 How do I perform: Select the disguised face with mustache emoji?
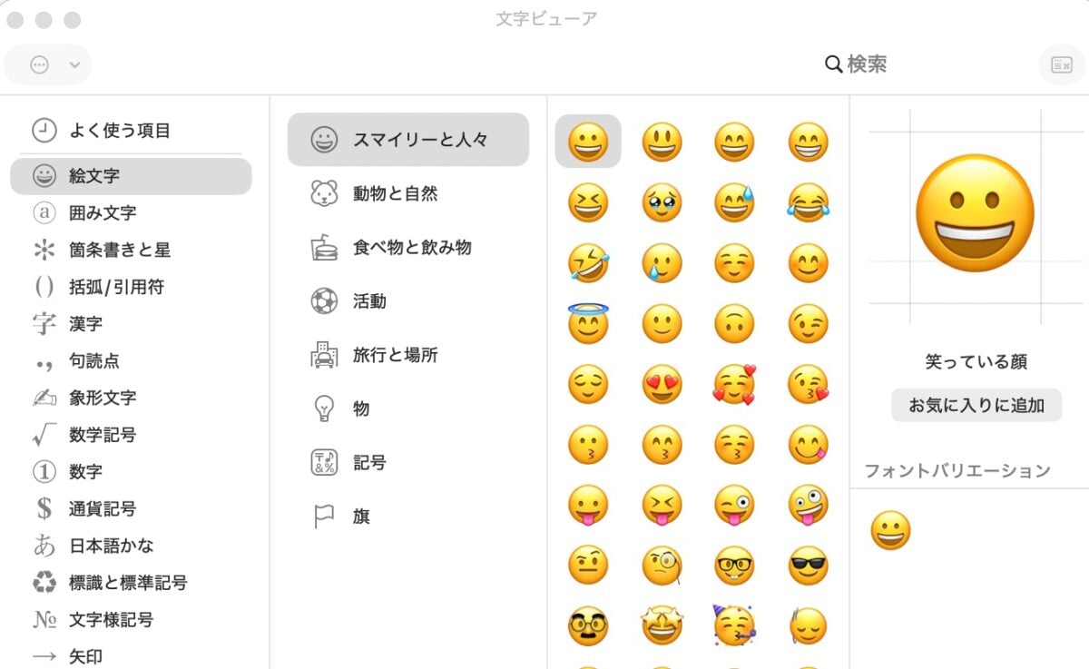coord(587,625)
